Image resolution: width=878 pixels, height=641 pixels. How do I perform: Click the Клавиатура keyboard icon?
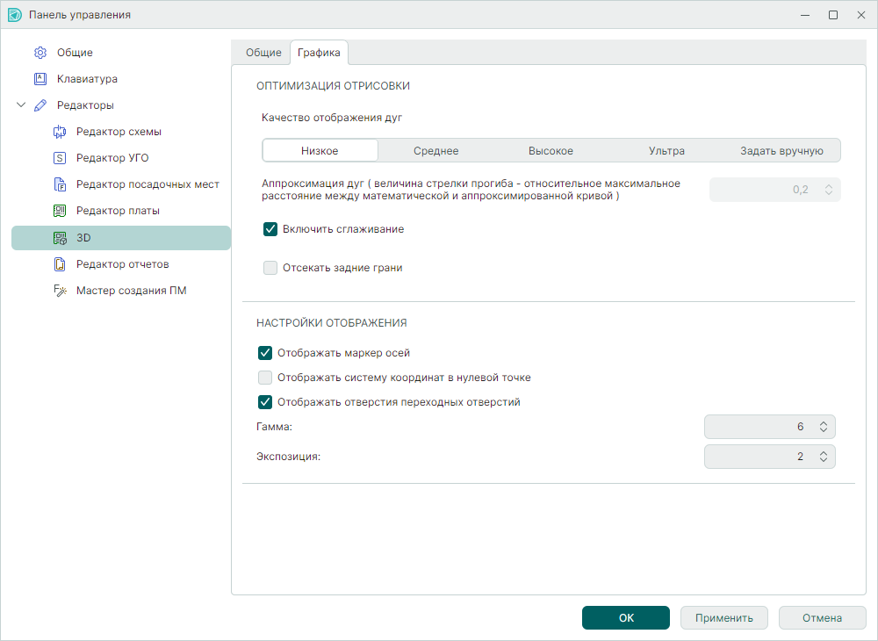(40, 79)
